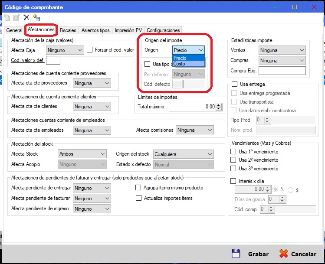
Task: Go to the Configuraciones tab
Action: coord(163,30)
